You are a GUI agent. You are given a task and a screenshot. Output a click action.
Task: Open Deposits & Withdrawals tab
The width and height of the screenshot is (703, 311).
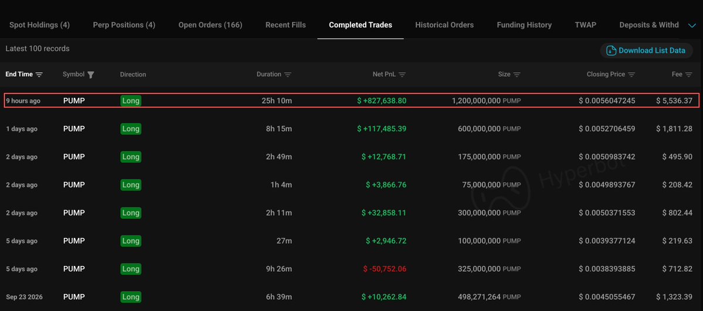click(x=648, y=25)
